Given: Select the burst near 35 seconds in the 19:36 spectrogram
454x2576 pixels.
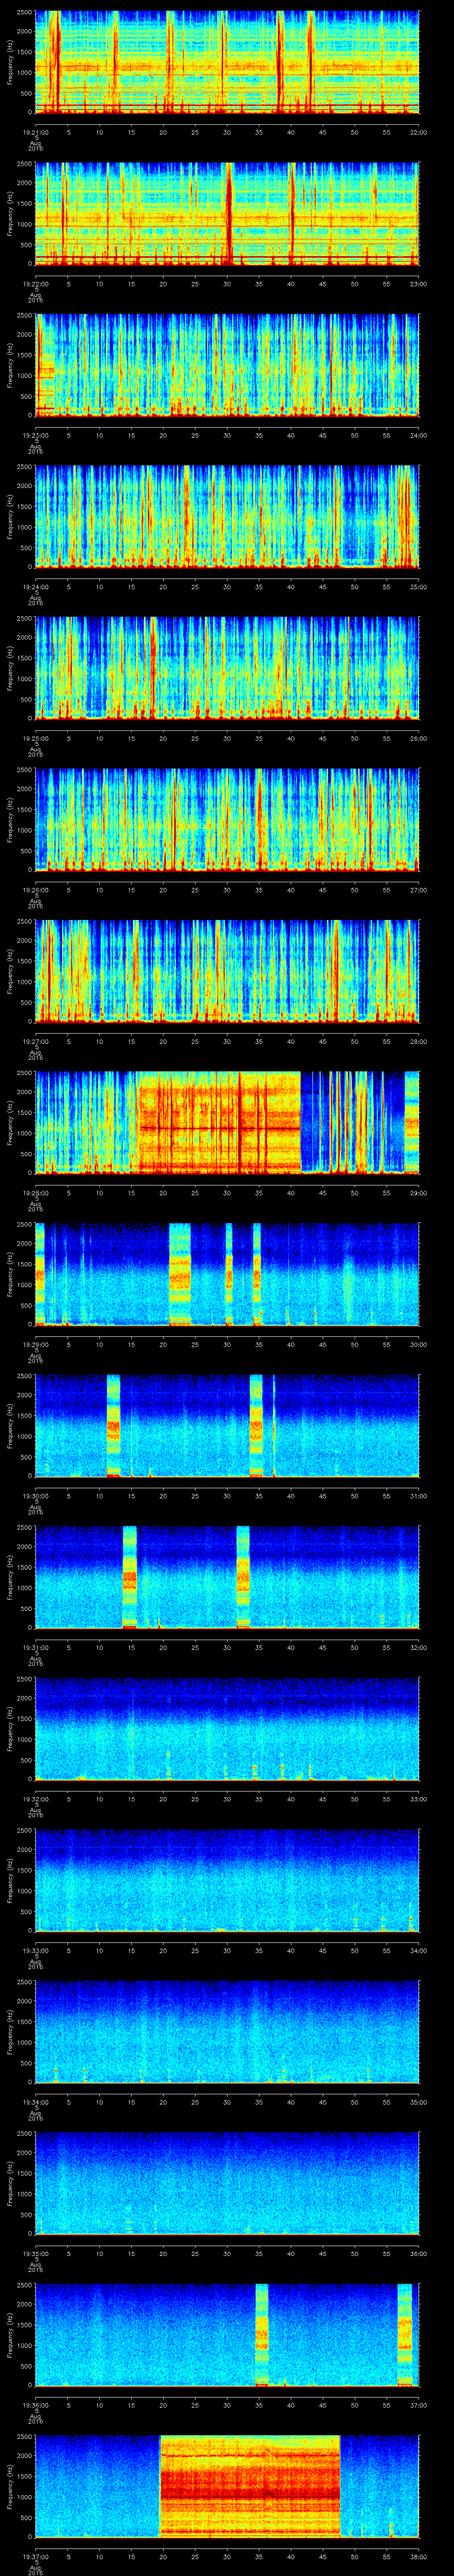Looking at the screenshot, I should pos(262,2334).
